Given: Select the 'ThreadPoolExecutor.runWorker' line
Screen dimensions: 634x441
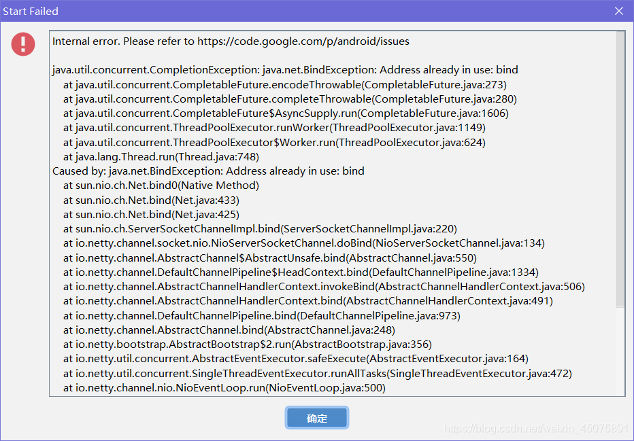Looking at the screenshot, I should [275, 128].
